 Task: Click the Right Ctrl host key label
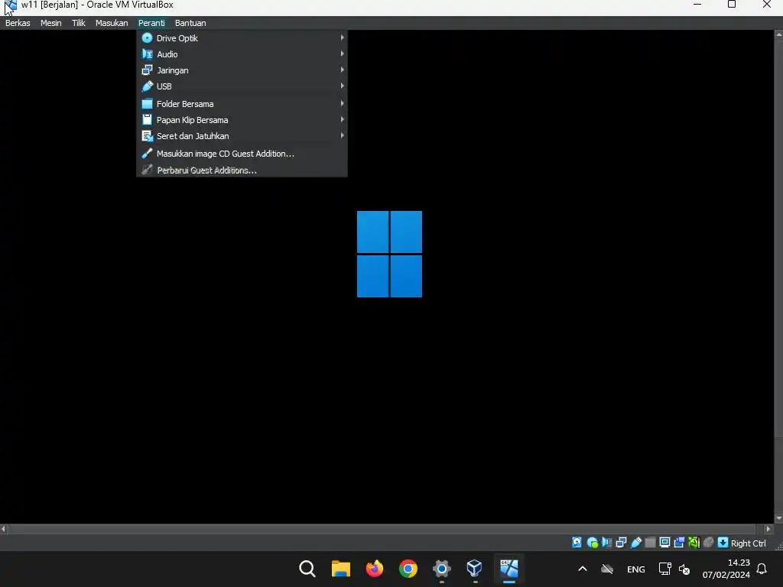point(748,543)
